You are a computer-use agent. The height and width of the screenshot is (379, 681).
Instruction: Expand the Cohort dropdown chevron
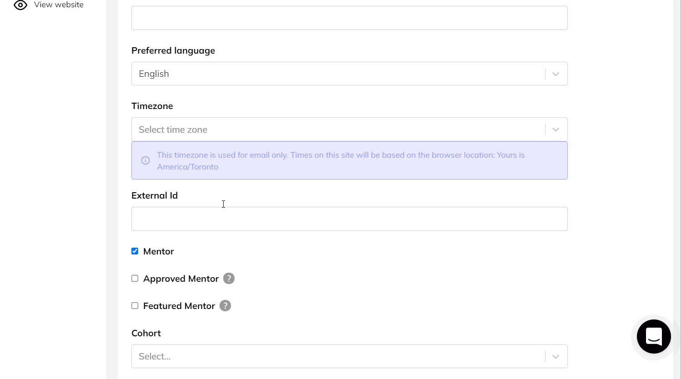[x=556, y=357]
